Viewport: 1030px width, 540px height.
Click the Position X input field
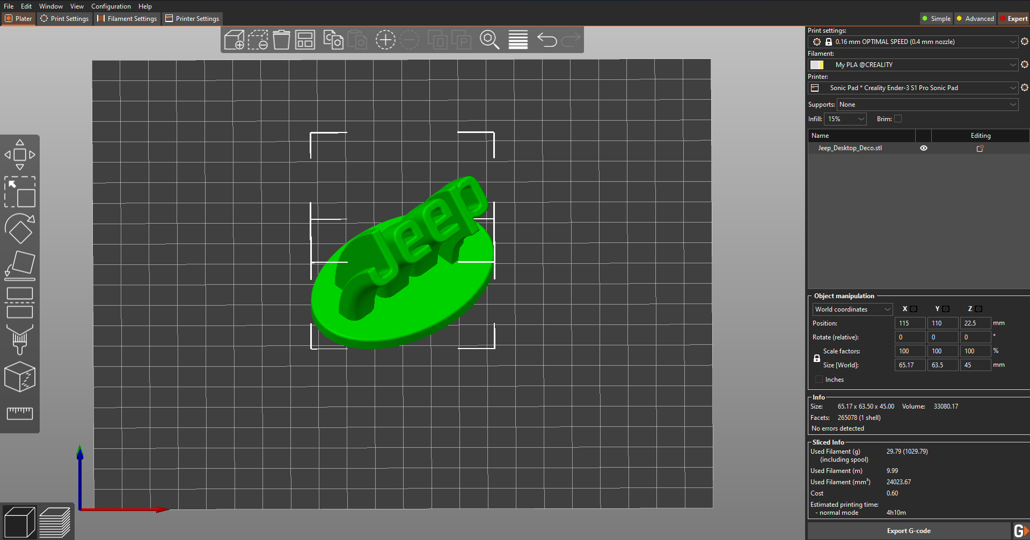click(x=910, y=323)
